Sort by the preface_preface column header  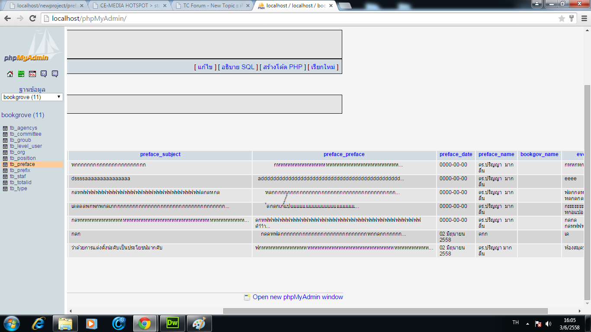(344, 154)
